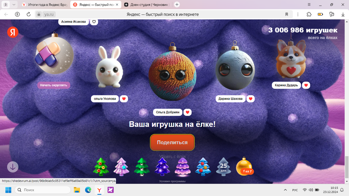The image size is (349, 196).
Task: Close the Яндекс — быстрый поиск tab
Action: [117, 5]
